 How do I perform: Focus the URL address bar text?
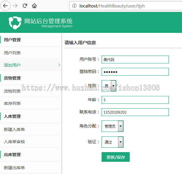pyautogui.click(x=112, y=6)
